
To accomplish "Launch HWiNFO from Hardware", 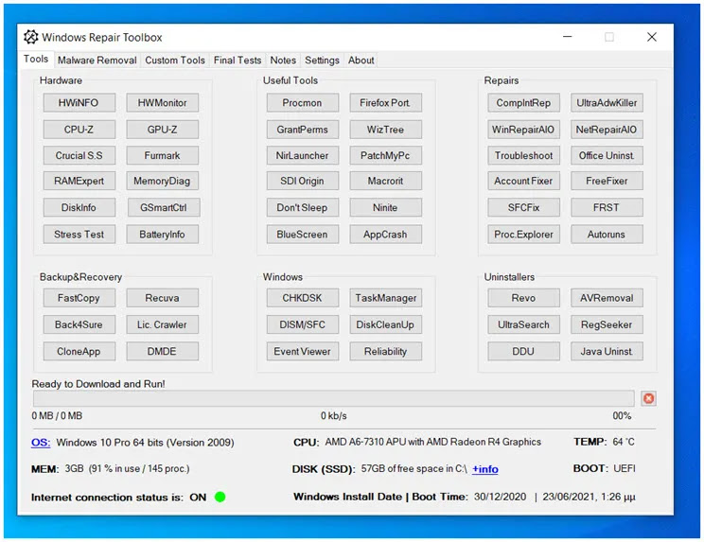I will 79,103.
